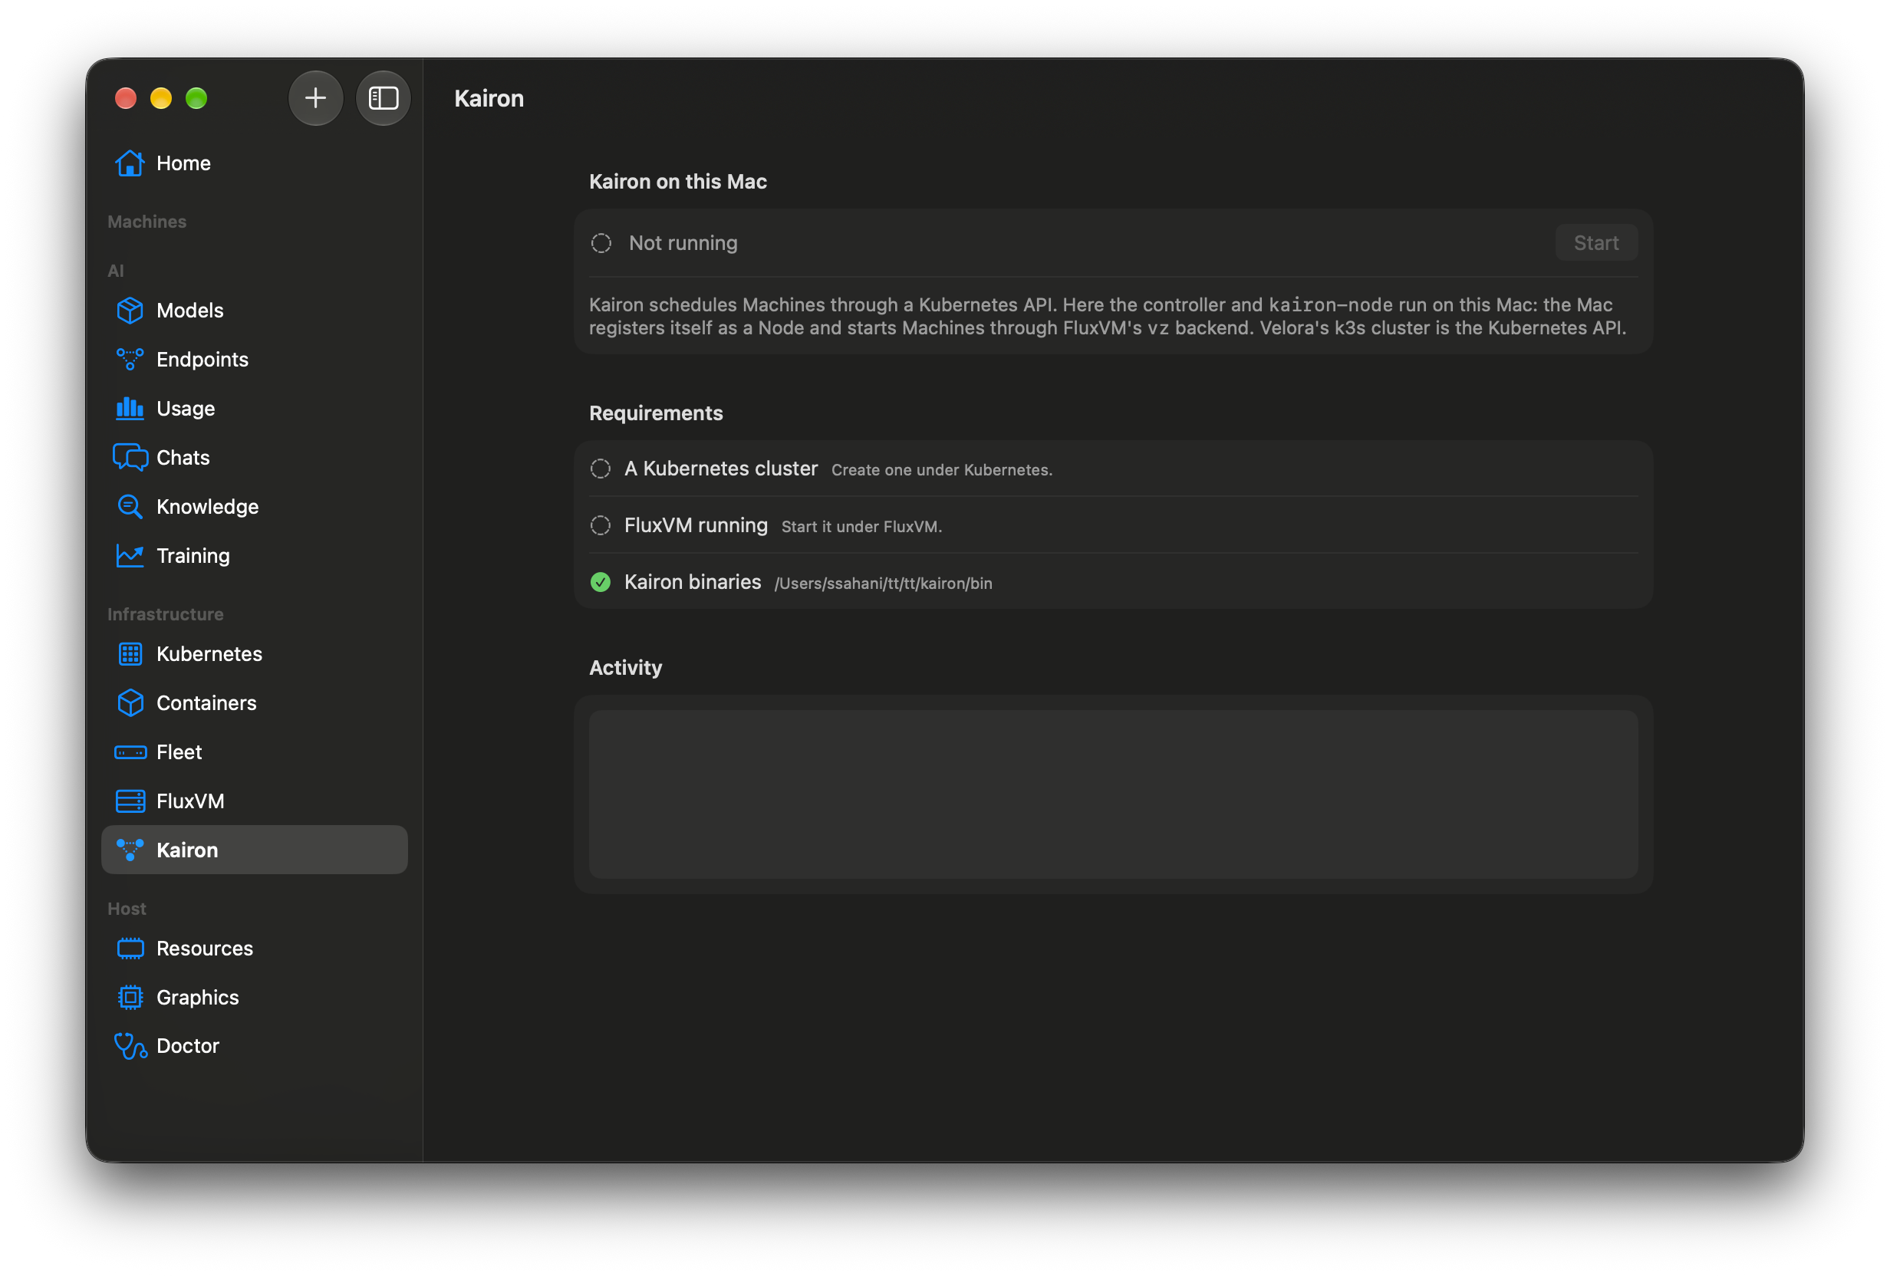Viewport: 1890px width, 1276px height.
Task: Click the green zoom window button
Action: coord(196,98)
